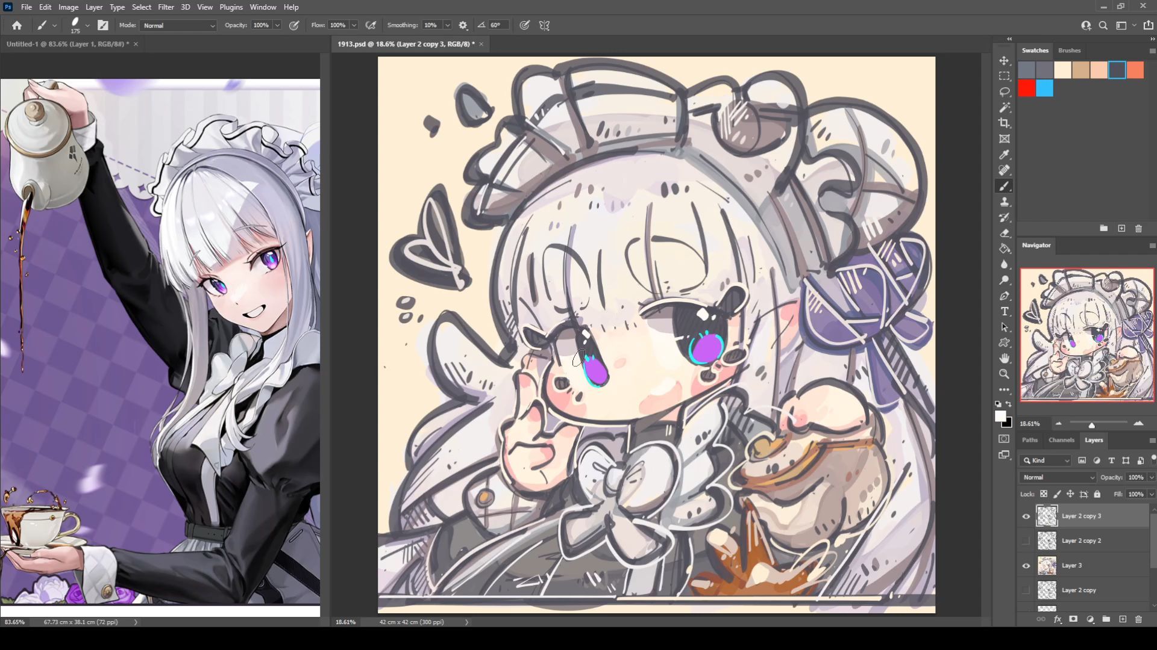
Task: Expand the layer Fill dropdown arrow
Action: click(1152, 494)
